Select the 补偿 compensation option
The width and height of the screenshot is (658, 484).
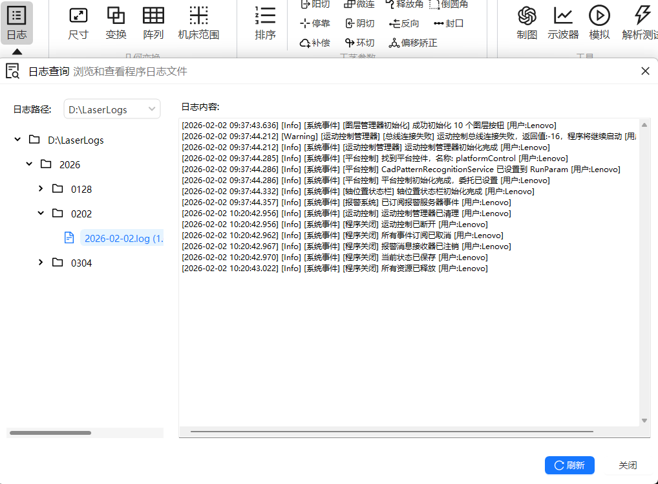tap(315, 43)
